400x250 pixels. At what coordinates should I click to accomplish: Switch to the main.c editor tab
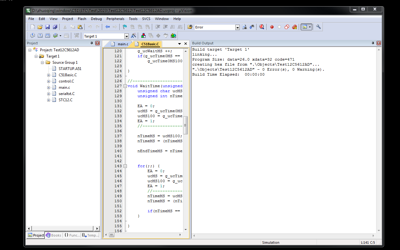point(120,44)
